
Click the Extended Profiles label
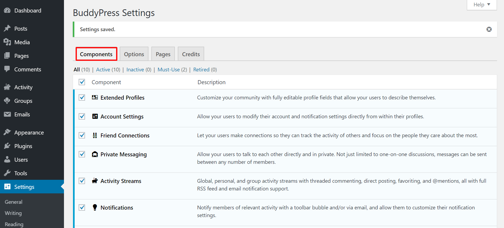tap(122, 97)
